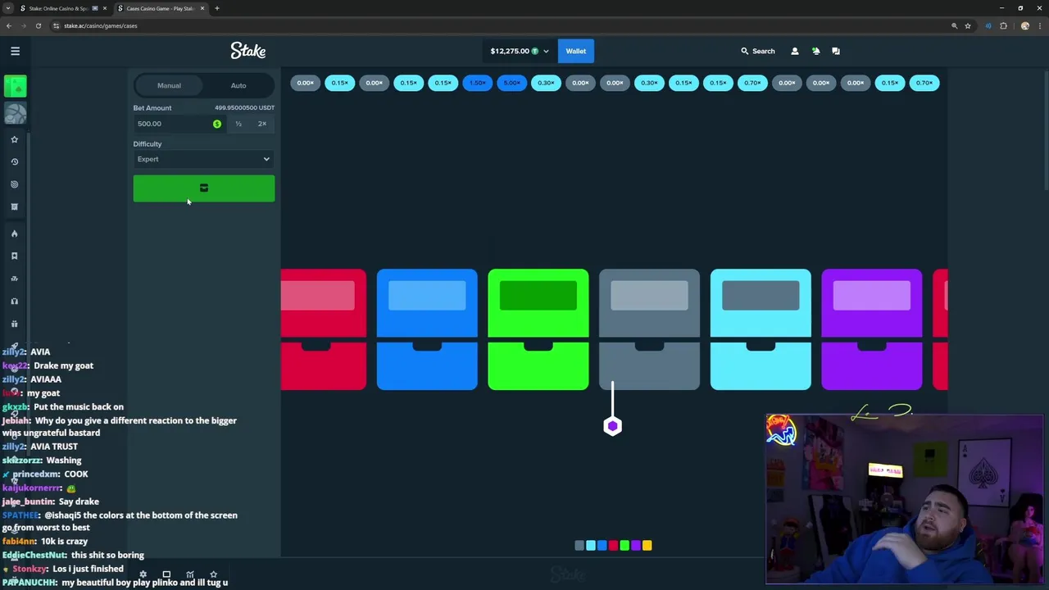Click the fullscreen icon in game footer
This screenshot has height=590, width=1049.
166,574
